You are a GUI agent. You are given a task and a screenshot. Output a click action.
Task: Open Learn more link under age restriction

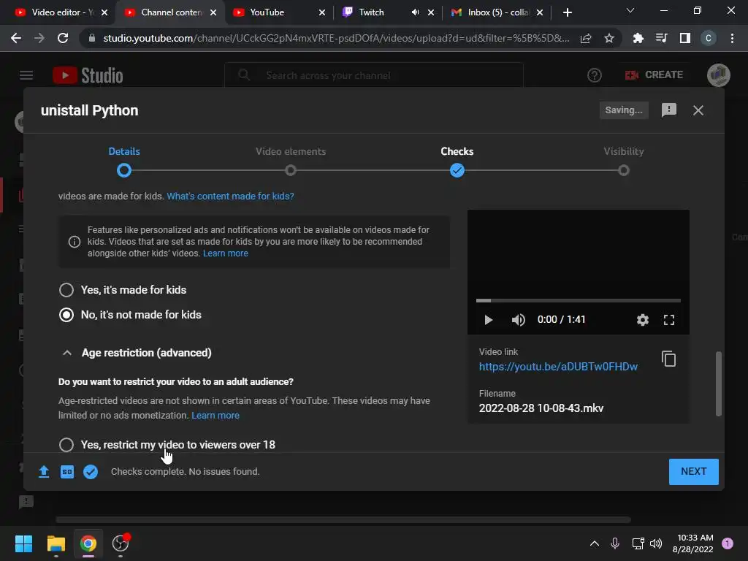pos(215,416)
